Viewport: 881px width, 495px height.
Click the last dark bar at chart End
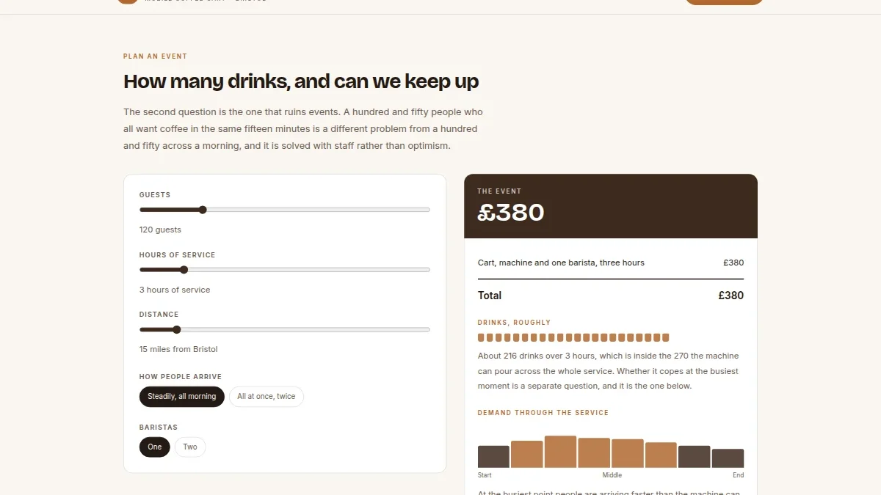pyautogui.click(x=728, y=458)
